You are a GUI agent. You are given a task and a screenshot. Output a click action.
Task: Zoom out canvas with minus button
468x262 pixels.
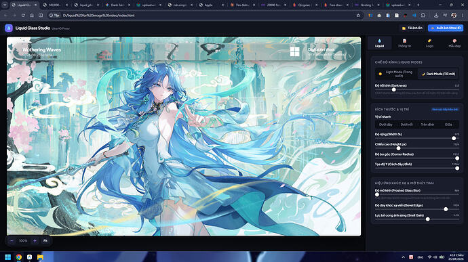12,240
